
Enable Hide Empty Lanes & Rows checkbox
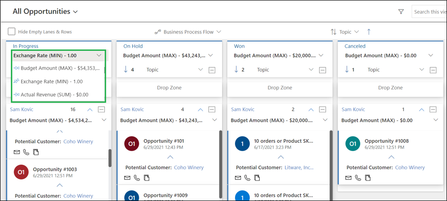[x=12, y=32]
